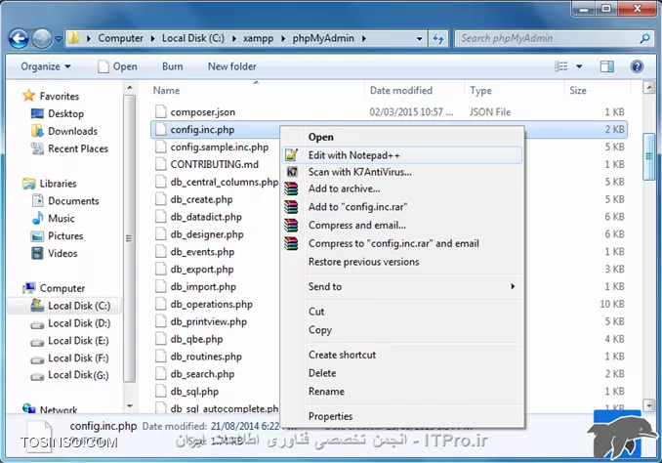
Task: Select Favorites star icon in sidebar
Action: 28,96
